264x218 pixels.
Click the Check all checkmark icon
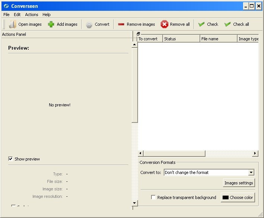point(227,24)
